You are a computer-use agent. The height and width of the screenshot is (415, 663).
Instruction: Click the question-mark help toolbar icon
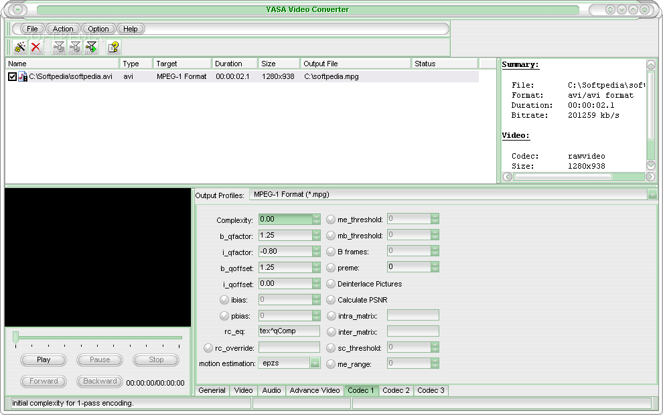point(113,47)
